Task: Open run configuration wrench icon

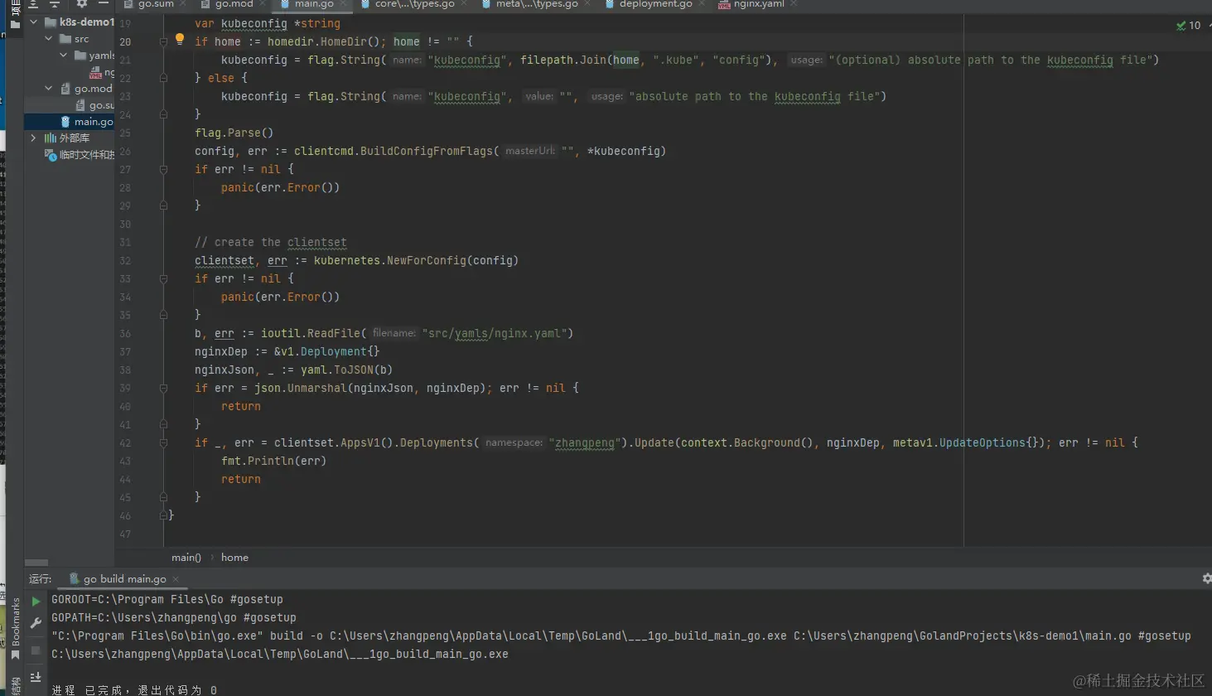Action: pos(36,623)
